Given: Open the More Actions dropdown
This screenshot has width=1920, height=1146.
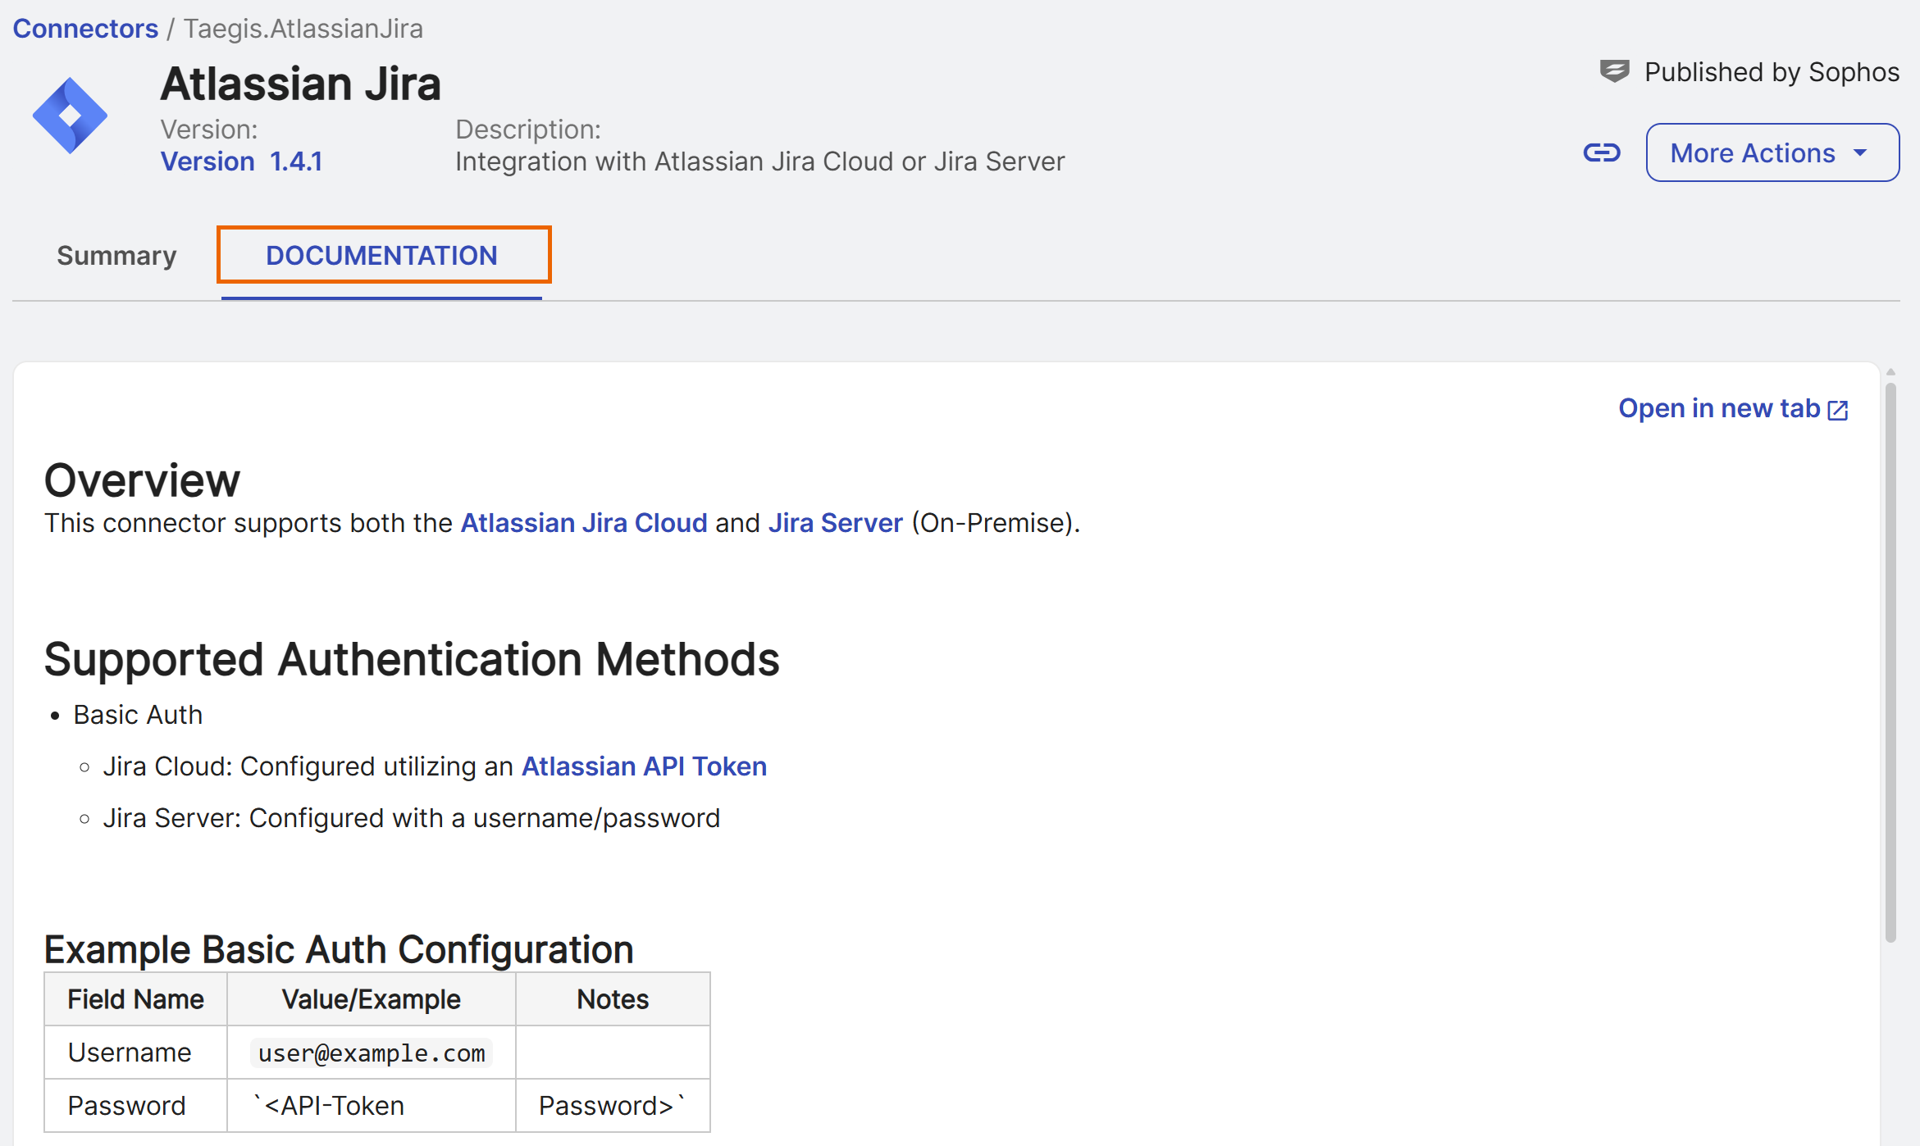Looking at the screenshot, I should [1772, 152].
